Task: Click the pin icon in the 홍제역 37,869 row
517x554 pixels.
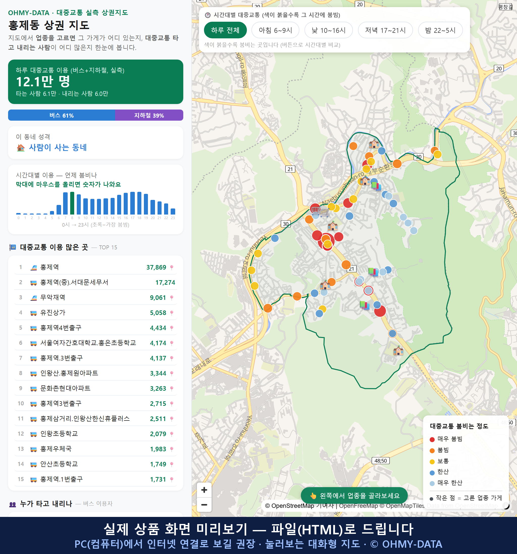Action: (x=172, y=267)
